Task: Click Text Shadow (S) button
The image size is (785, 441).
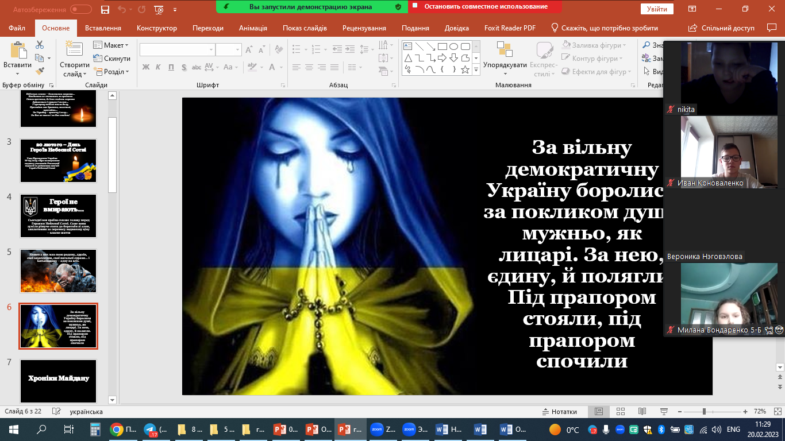Action: pyautogui.click(x=184, y=67)
